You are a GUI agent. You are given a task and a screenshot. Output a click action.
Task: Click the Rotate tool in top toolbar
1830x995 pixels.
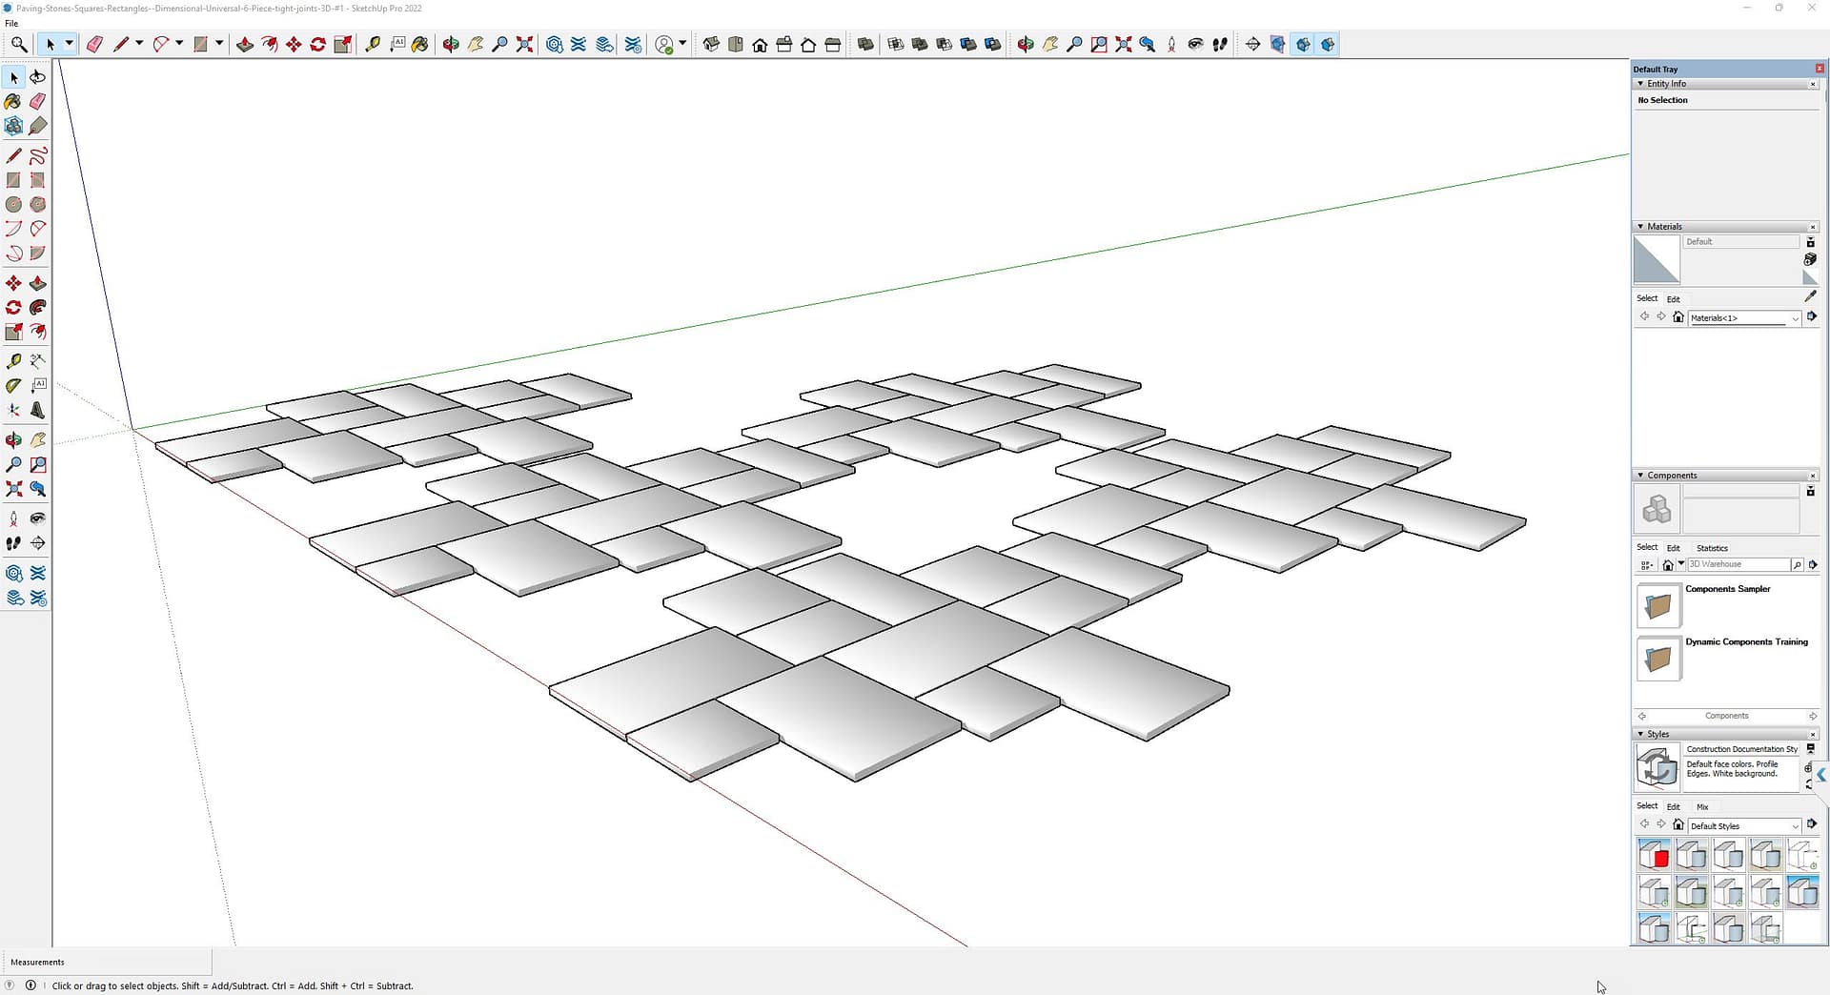318,44
